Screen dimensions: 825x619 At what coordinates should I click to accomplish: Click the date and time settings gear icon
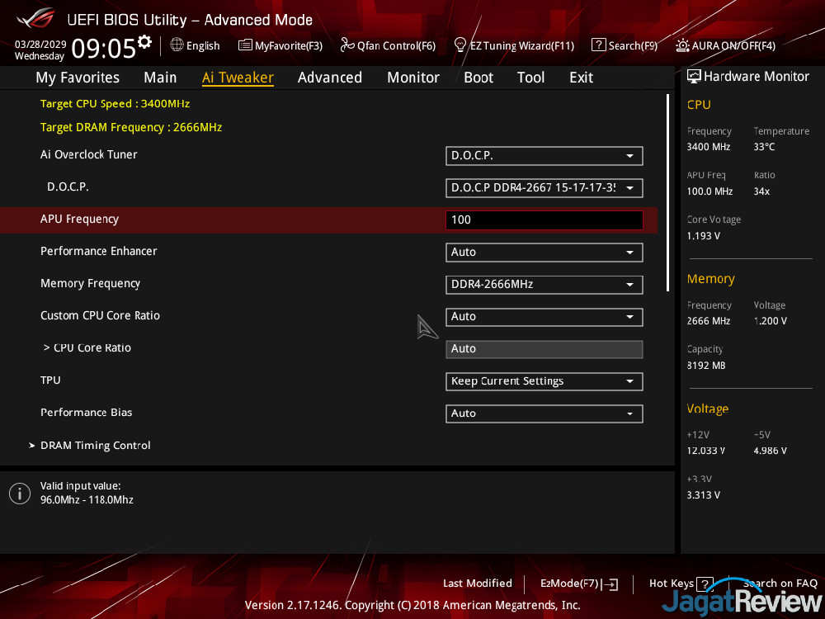coord(145,42)
